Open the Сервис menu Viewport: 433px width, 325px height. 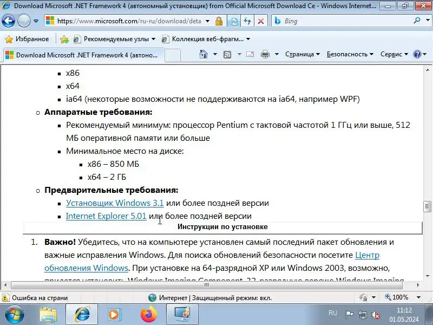click(394, 54)
